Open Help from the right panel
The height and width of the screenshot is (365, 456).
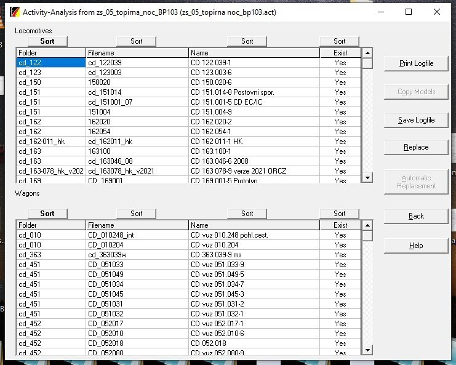(416, 246)
